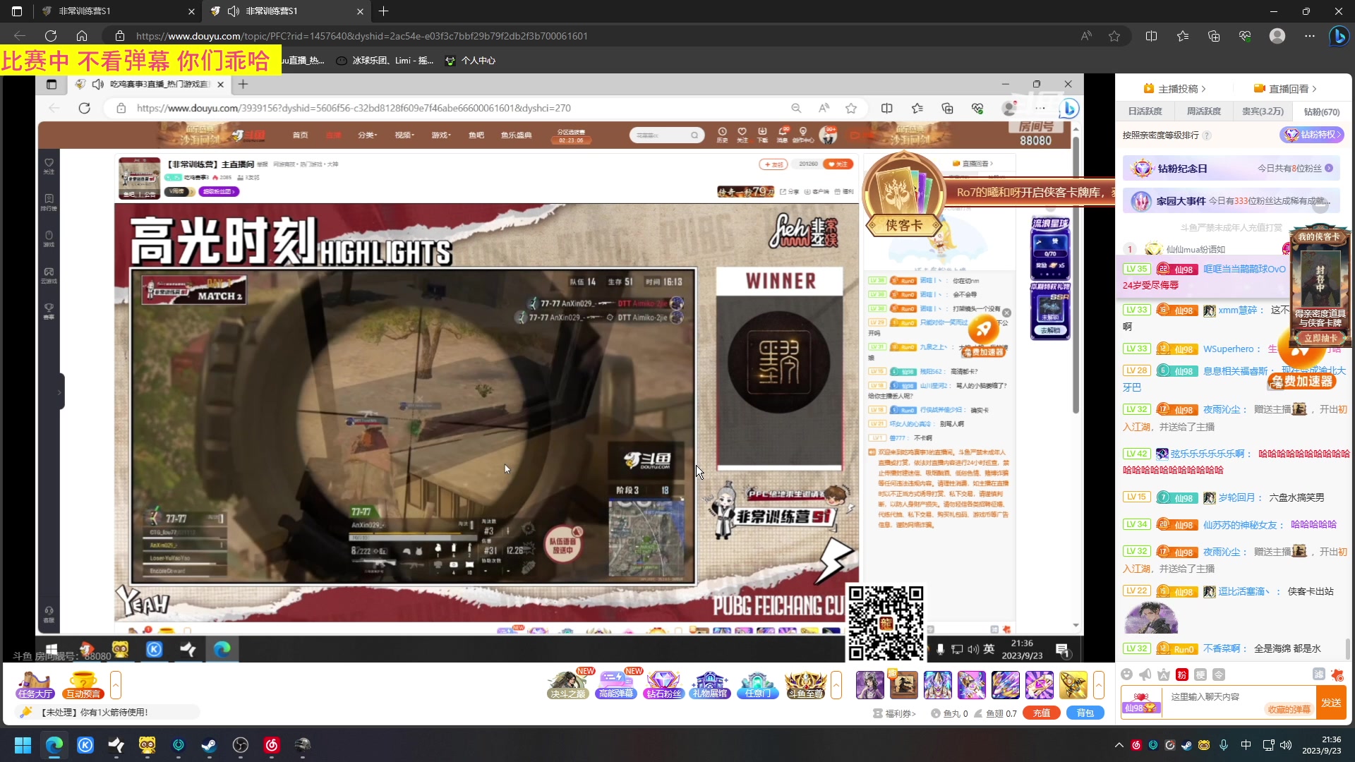Open the emoji picker in chat toolbar
The height and width of the screenshot is (762, 1355).
tap(1127, 675)
